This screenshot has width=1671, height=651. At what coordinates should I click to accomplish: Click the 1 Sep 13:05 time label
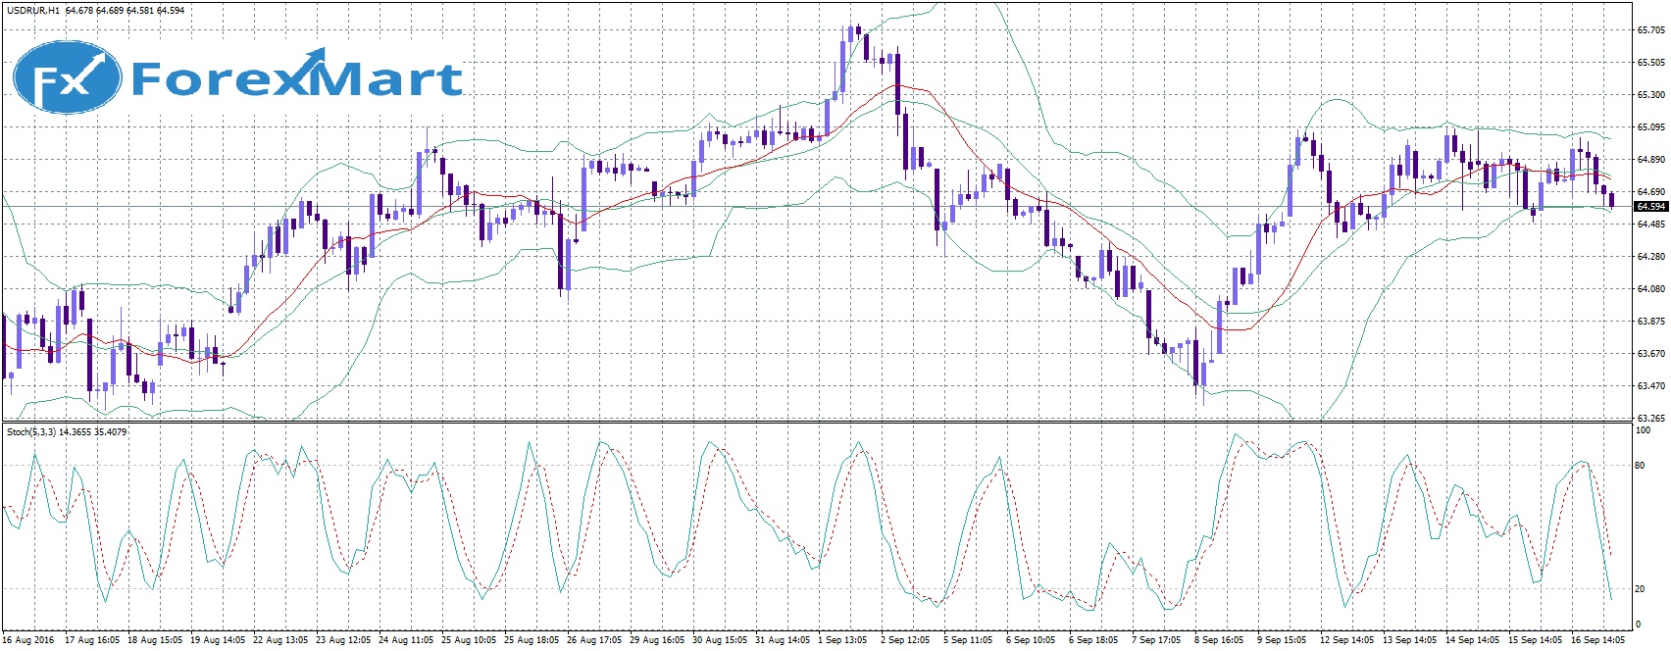[842, 640]
